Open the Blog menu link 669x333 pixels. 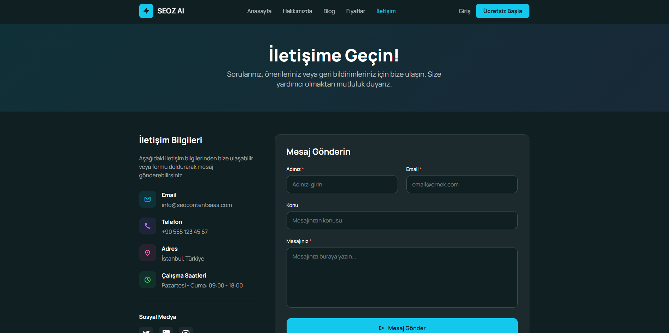tap(329, 11)
